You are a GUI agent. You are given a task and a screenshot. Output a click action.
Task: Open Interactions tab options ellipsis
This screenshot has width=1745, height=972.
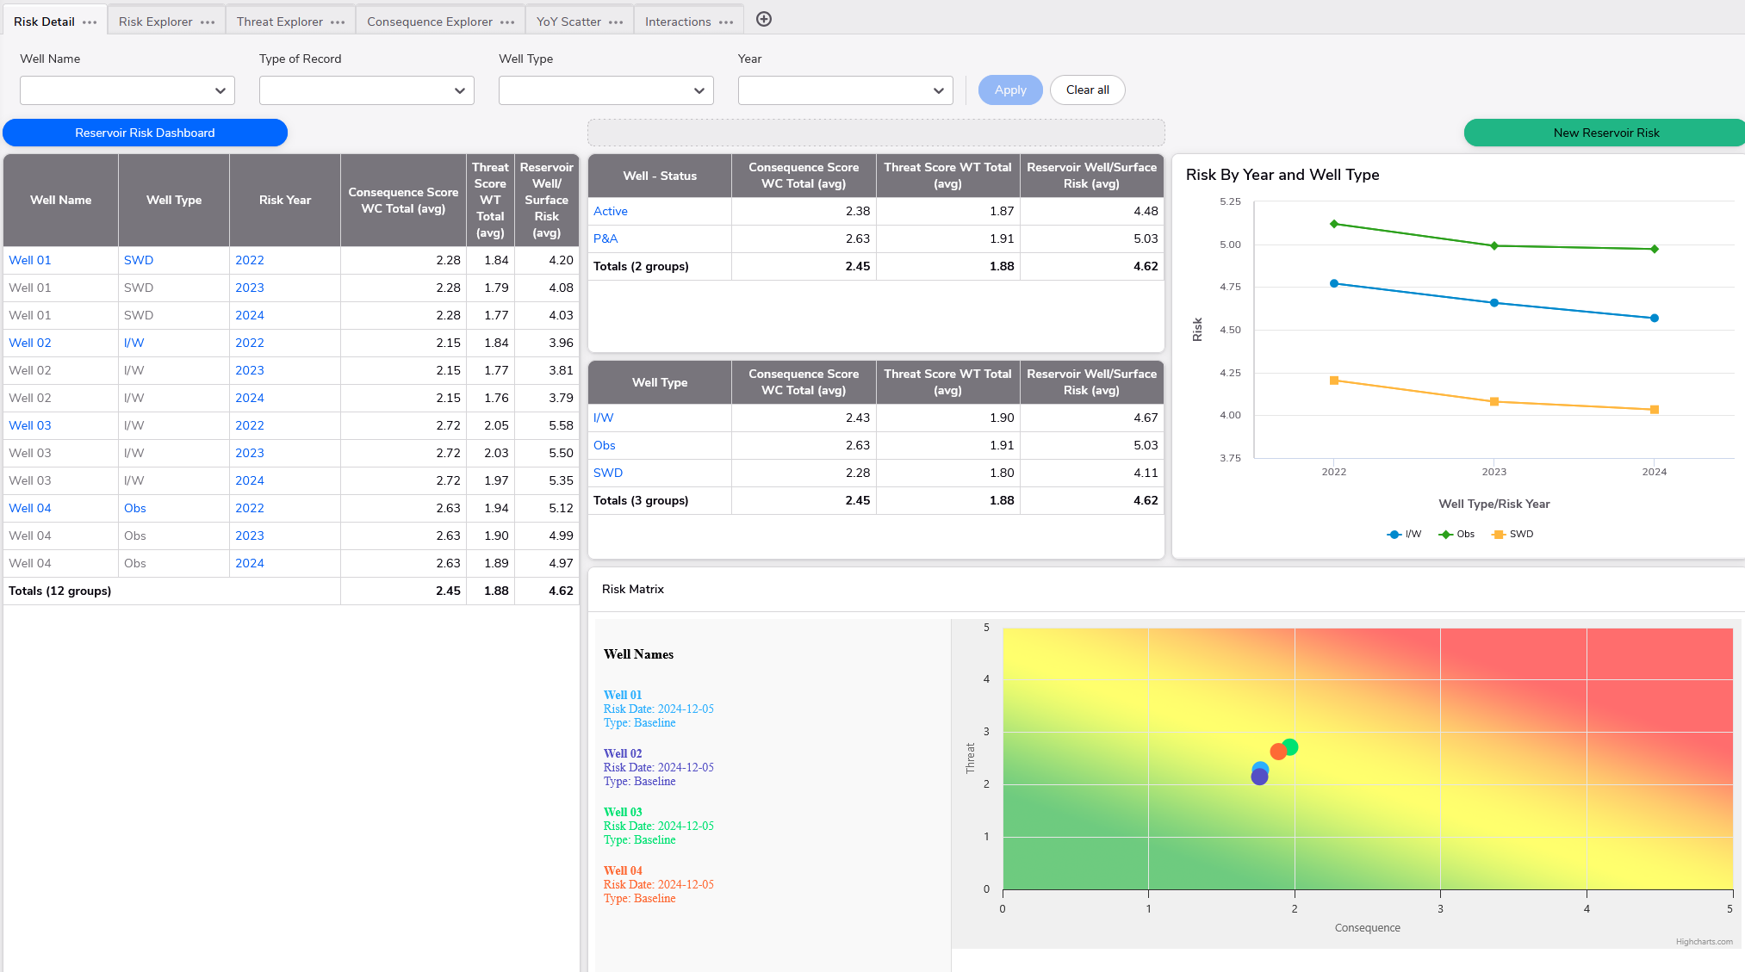click(x=726, y=22)
